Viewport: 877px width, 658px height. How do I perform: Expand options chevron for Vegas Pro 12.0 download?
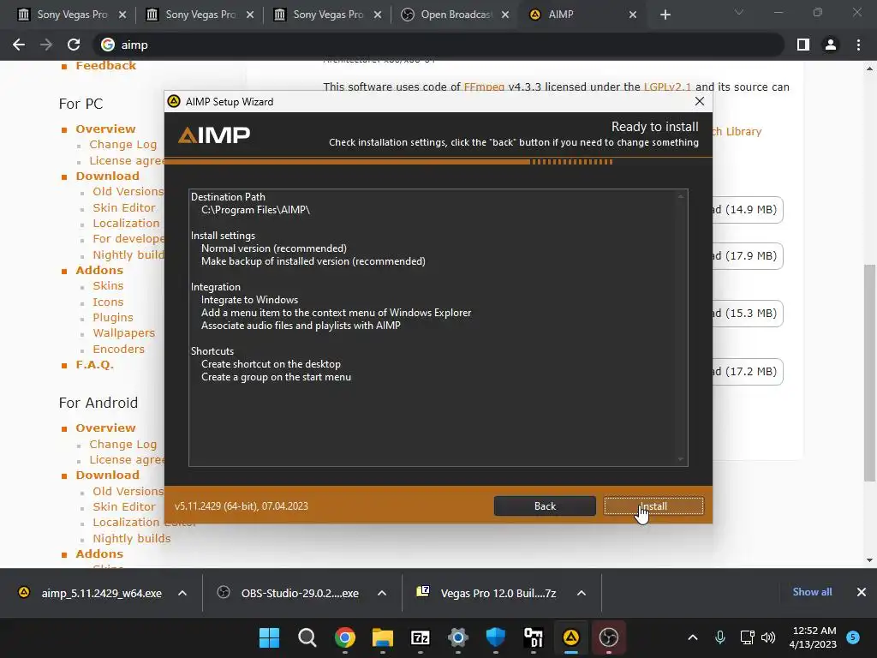[x=582, y=593]
